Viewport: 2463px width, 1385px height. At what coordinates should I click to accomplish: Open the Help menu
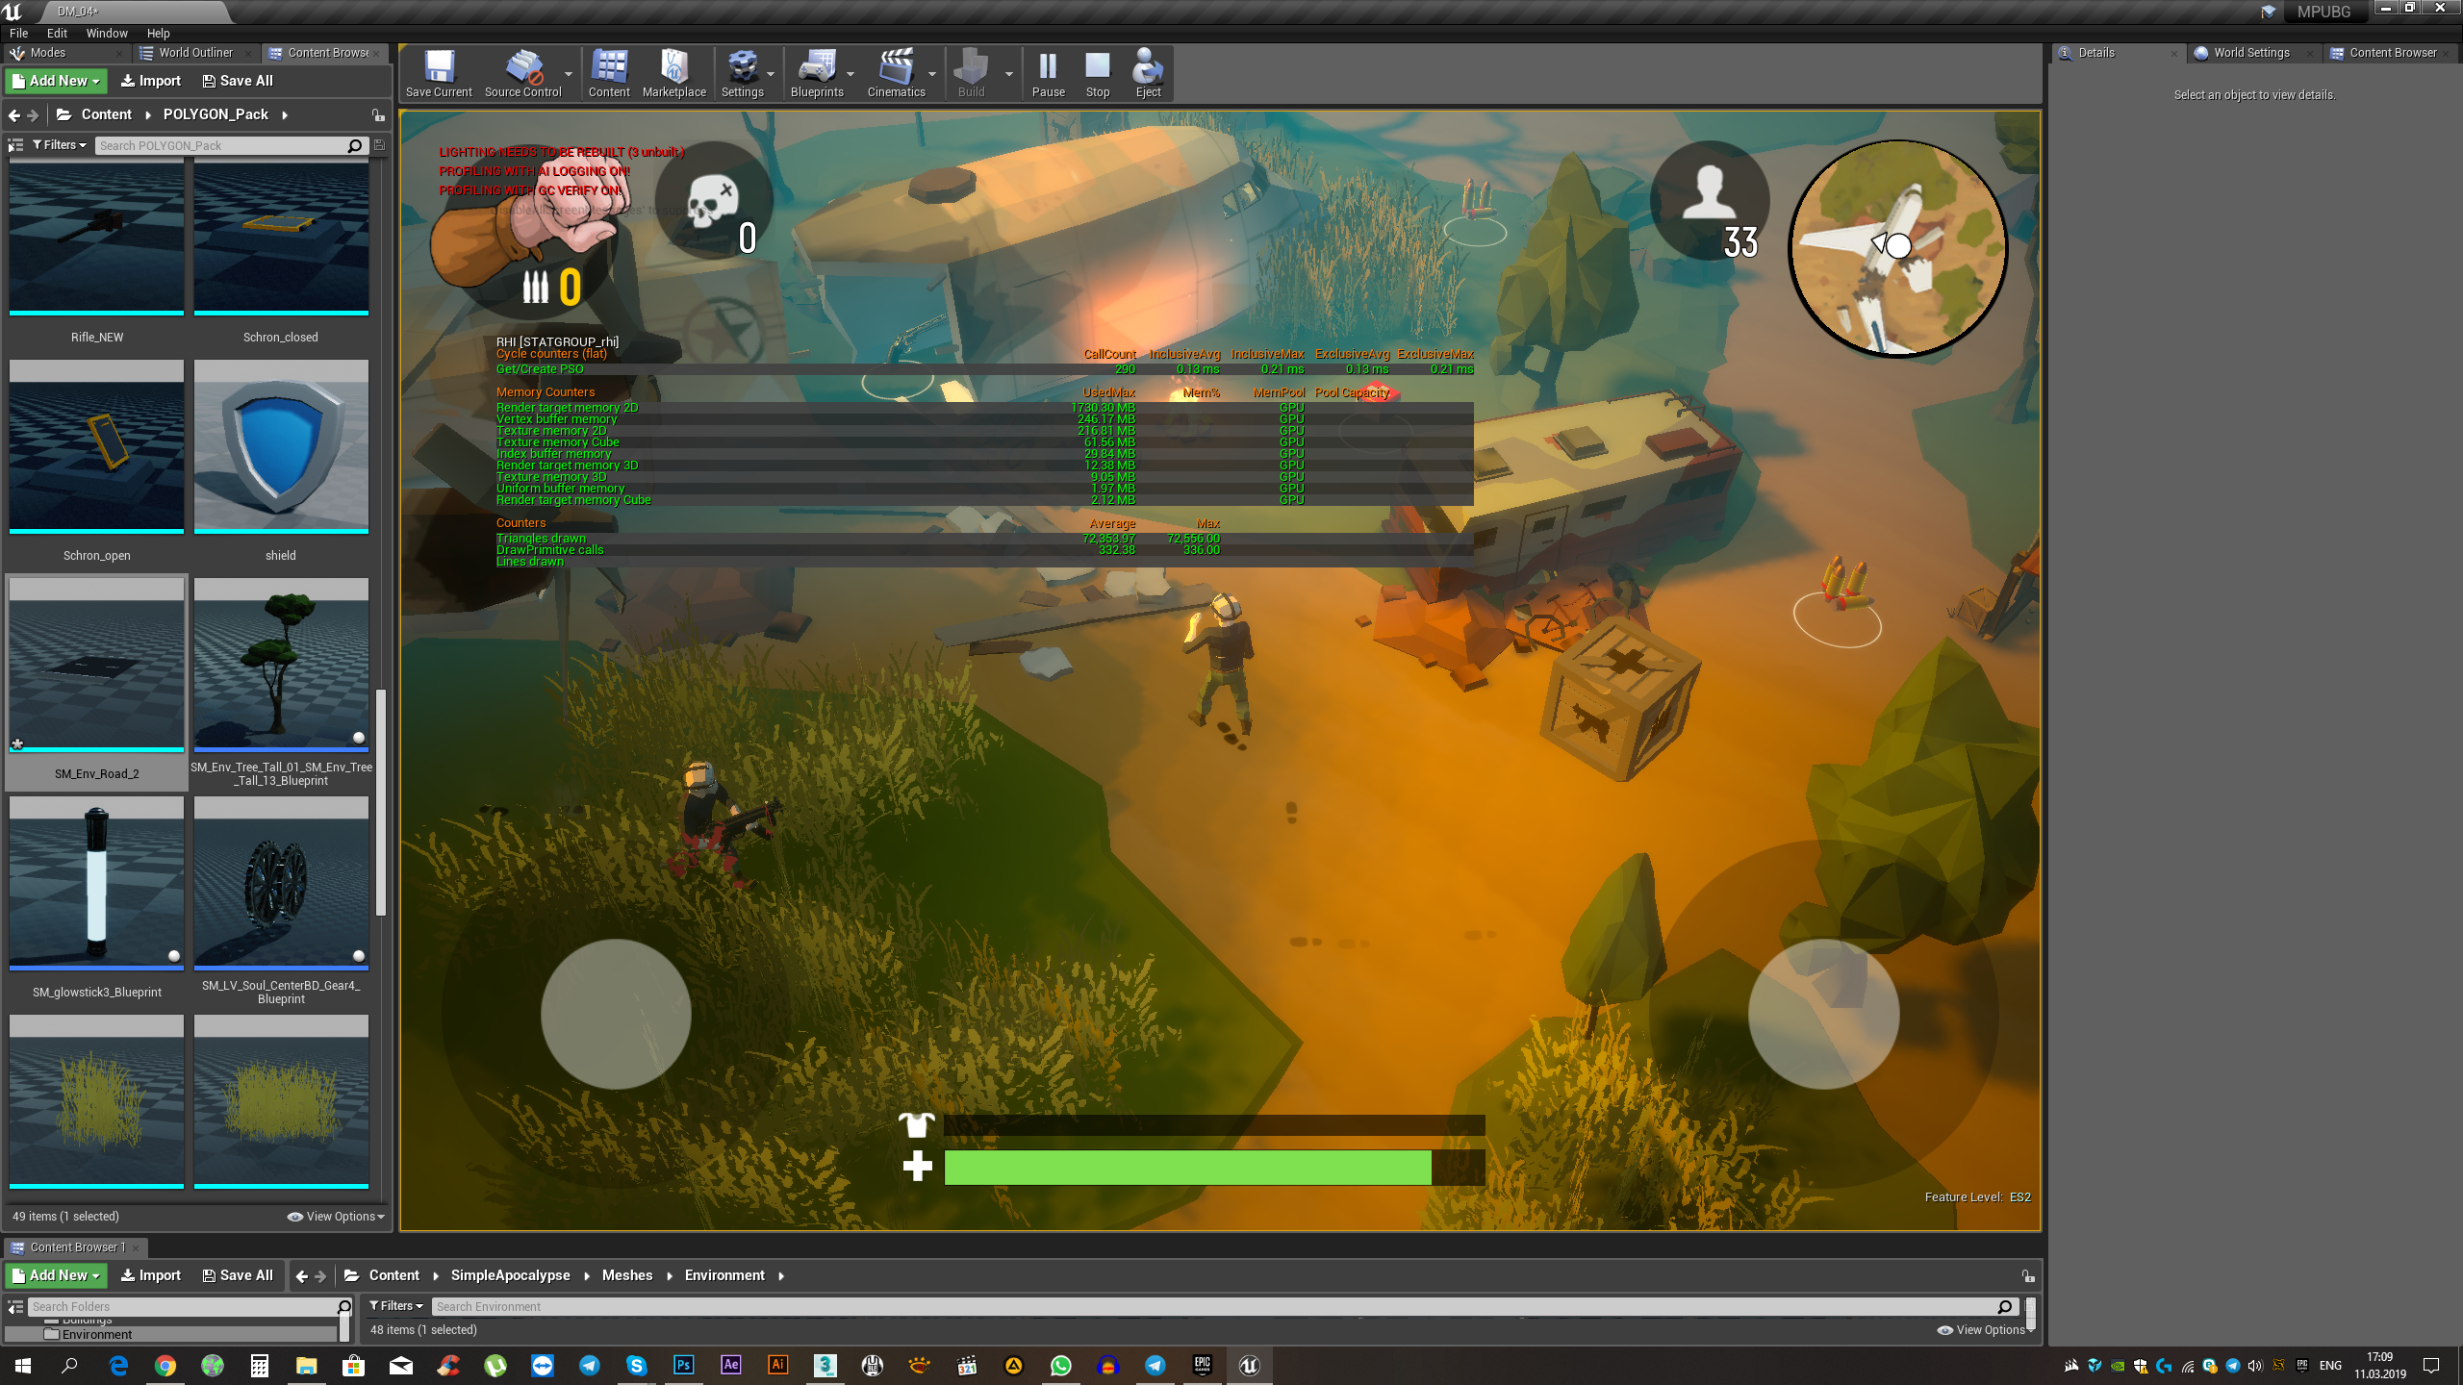(158, 33)
